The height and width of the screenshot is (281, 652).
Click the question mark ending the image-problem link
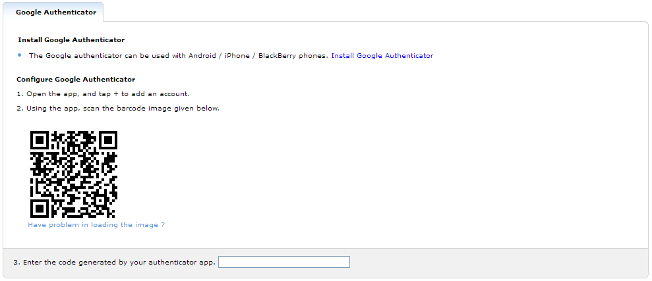click(x=163, y=225)
